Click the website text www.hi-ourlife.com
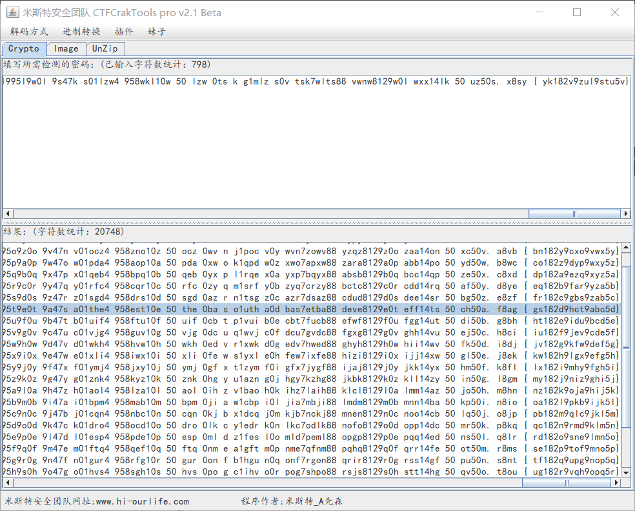The image size is (635, 511). (143, 501)
